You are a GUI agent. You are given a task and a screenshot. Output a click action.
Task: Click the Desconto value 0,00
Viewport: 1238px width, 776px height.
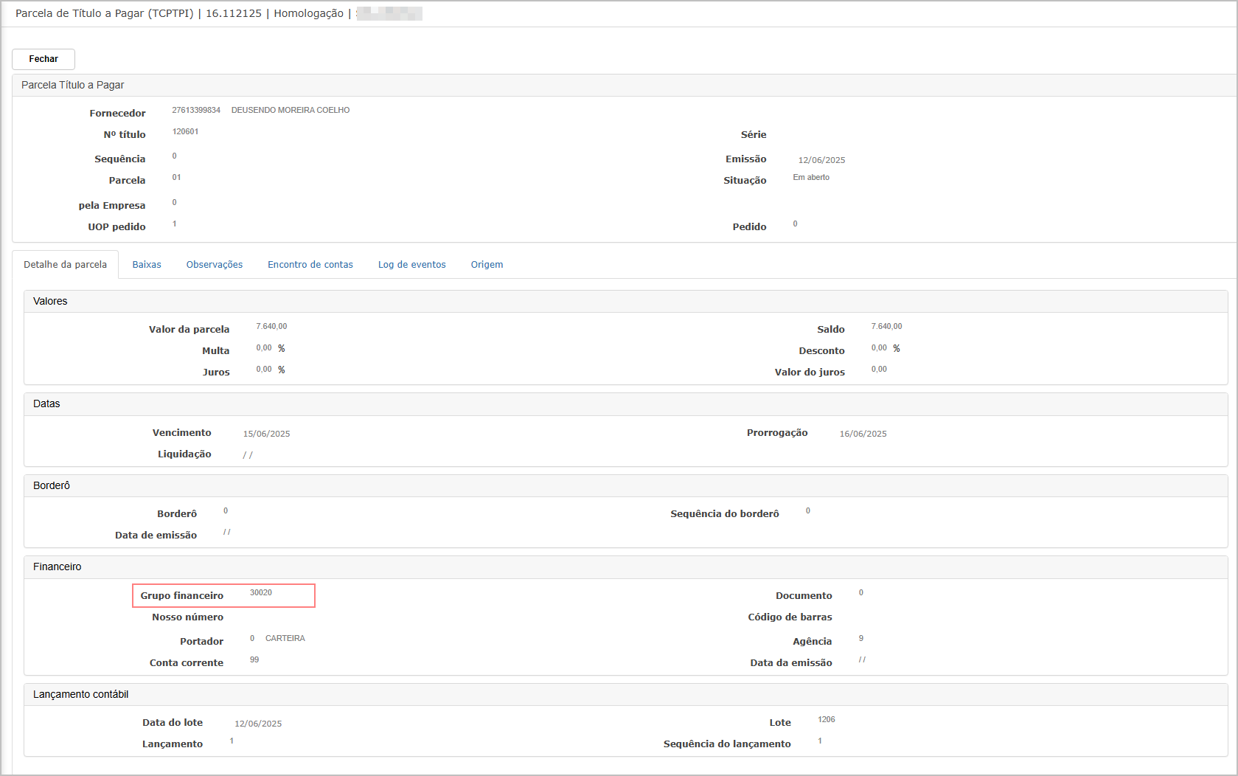coord(879,347)
